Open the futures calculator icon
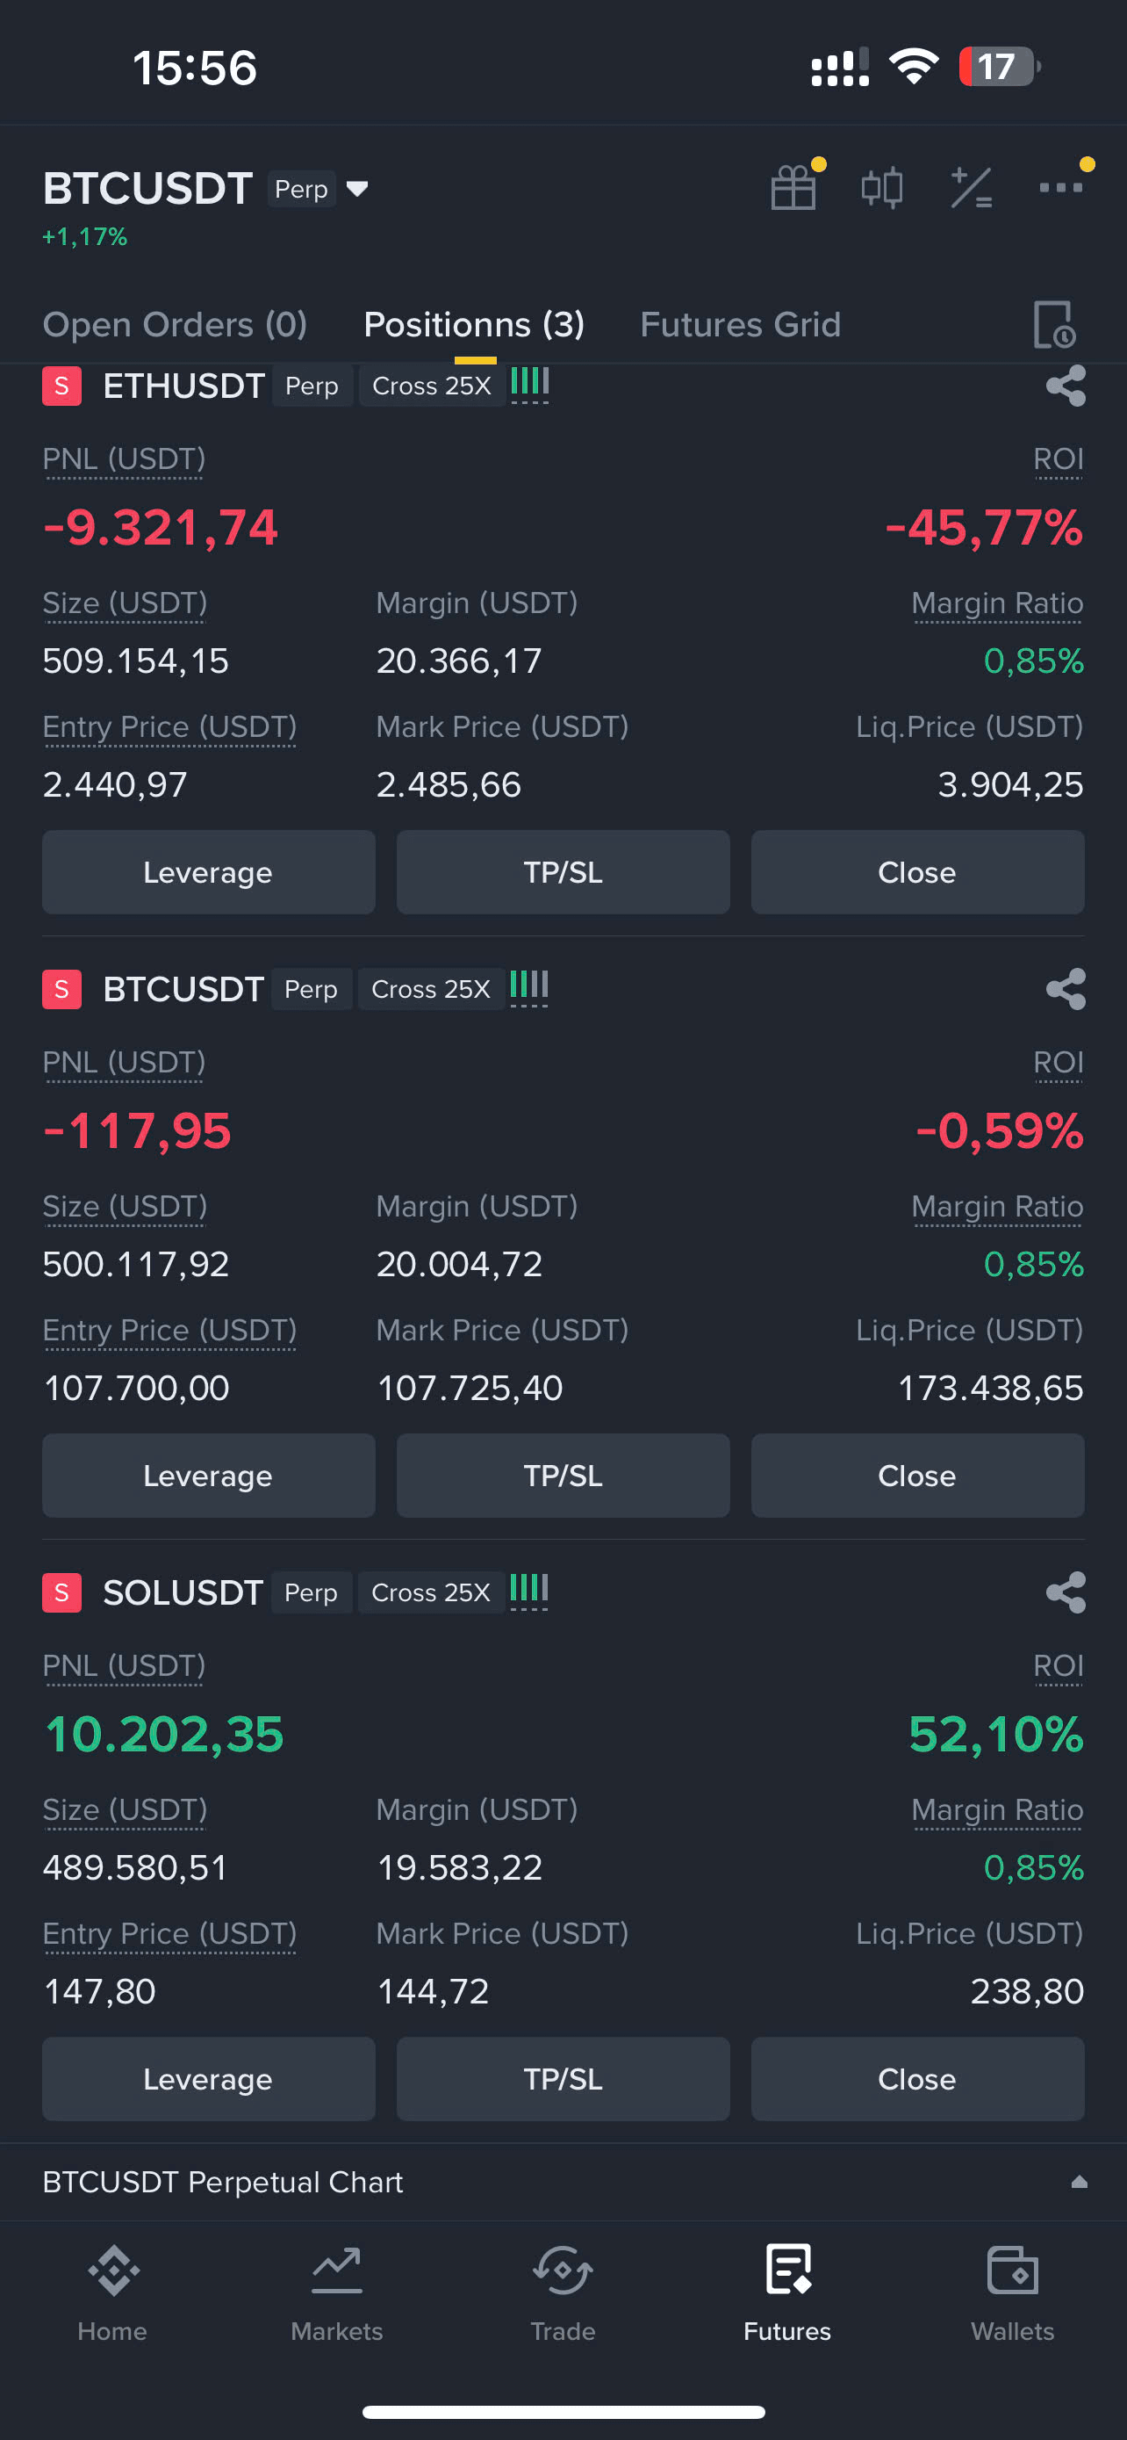The height and width of the screenshot is (2440, 1127). coord(971,186)
